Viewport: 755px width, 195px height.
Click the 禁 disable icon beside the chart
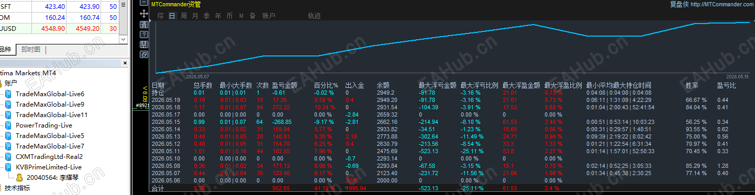click(x=144, y=44)
